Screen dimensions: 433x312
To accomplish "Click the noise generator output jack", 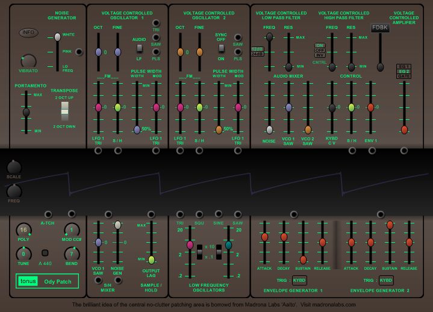I will (79, 52).
